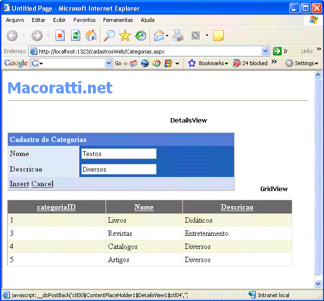The image size is (324, 301).
Task: Print the page using the printer icon
Action: tap(178, 35)
